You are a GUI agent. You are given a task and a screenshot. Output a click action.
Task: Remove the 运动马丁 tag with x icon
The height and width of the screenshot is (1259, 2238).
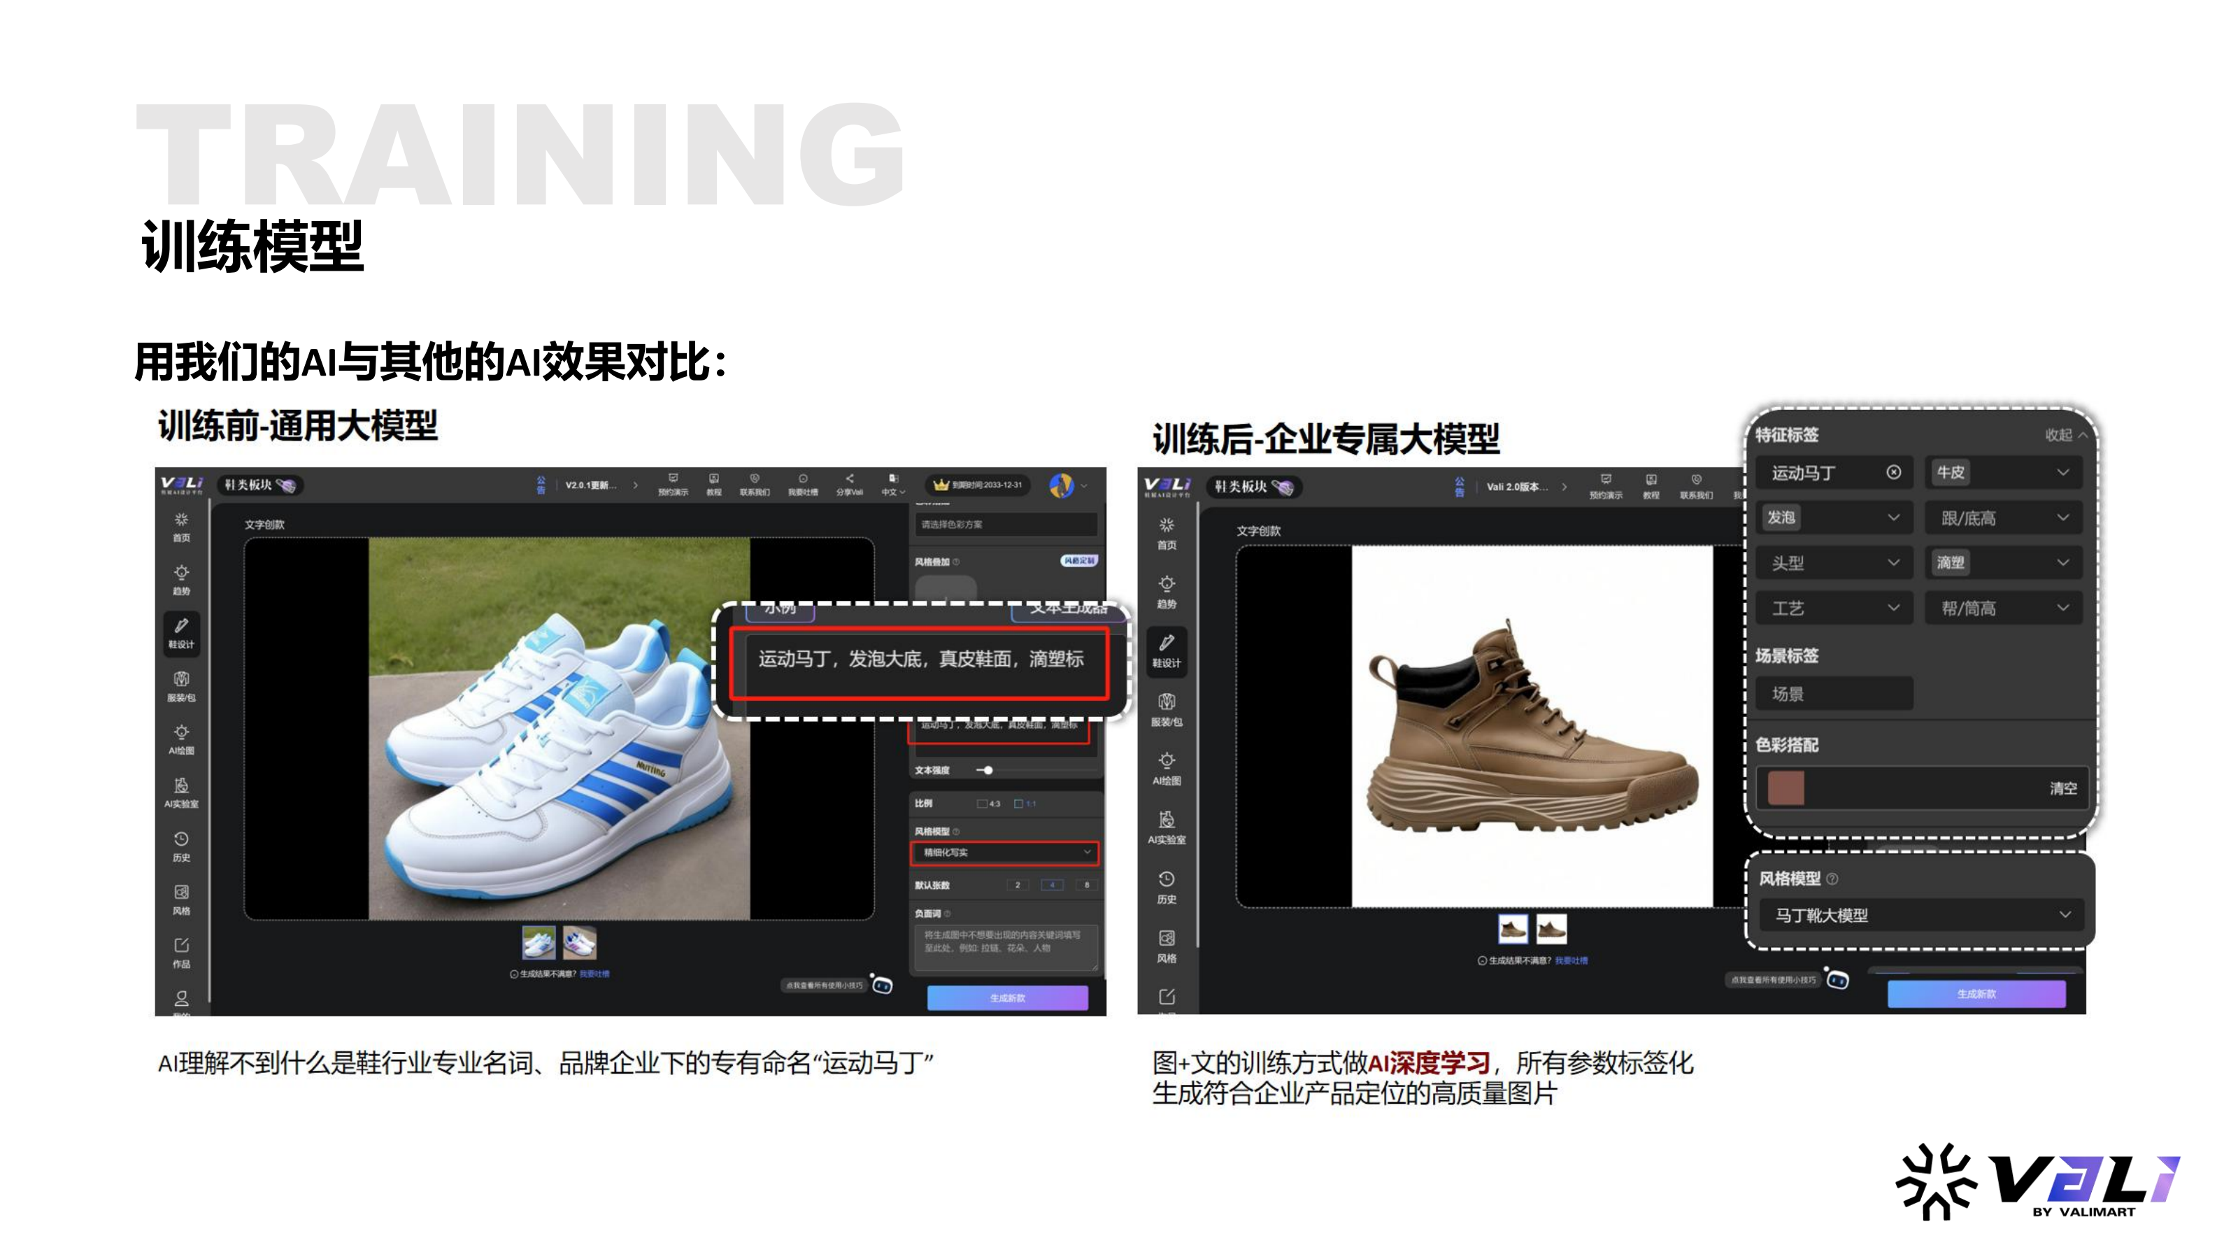[x=1893, y=472]
